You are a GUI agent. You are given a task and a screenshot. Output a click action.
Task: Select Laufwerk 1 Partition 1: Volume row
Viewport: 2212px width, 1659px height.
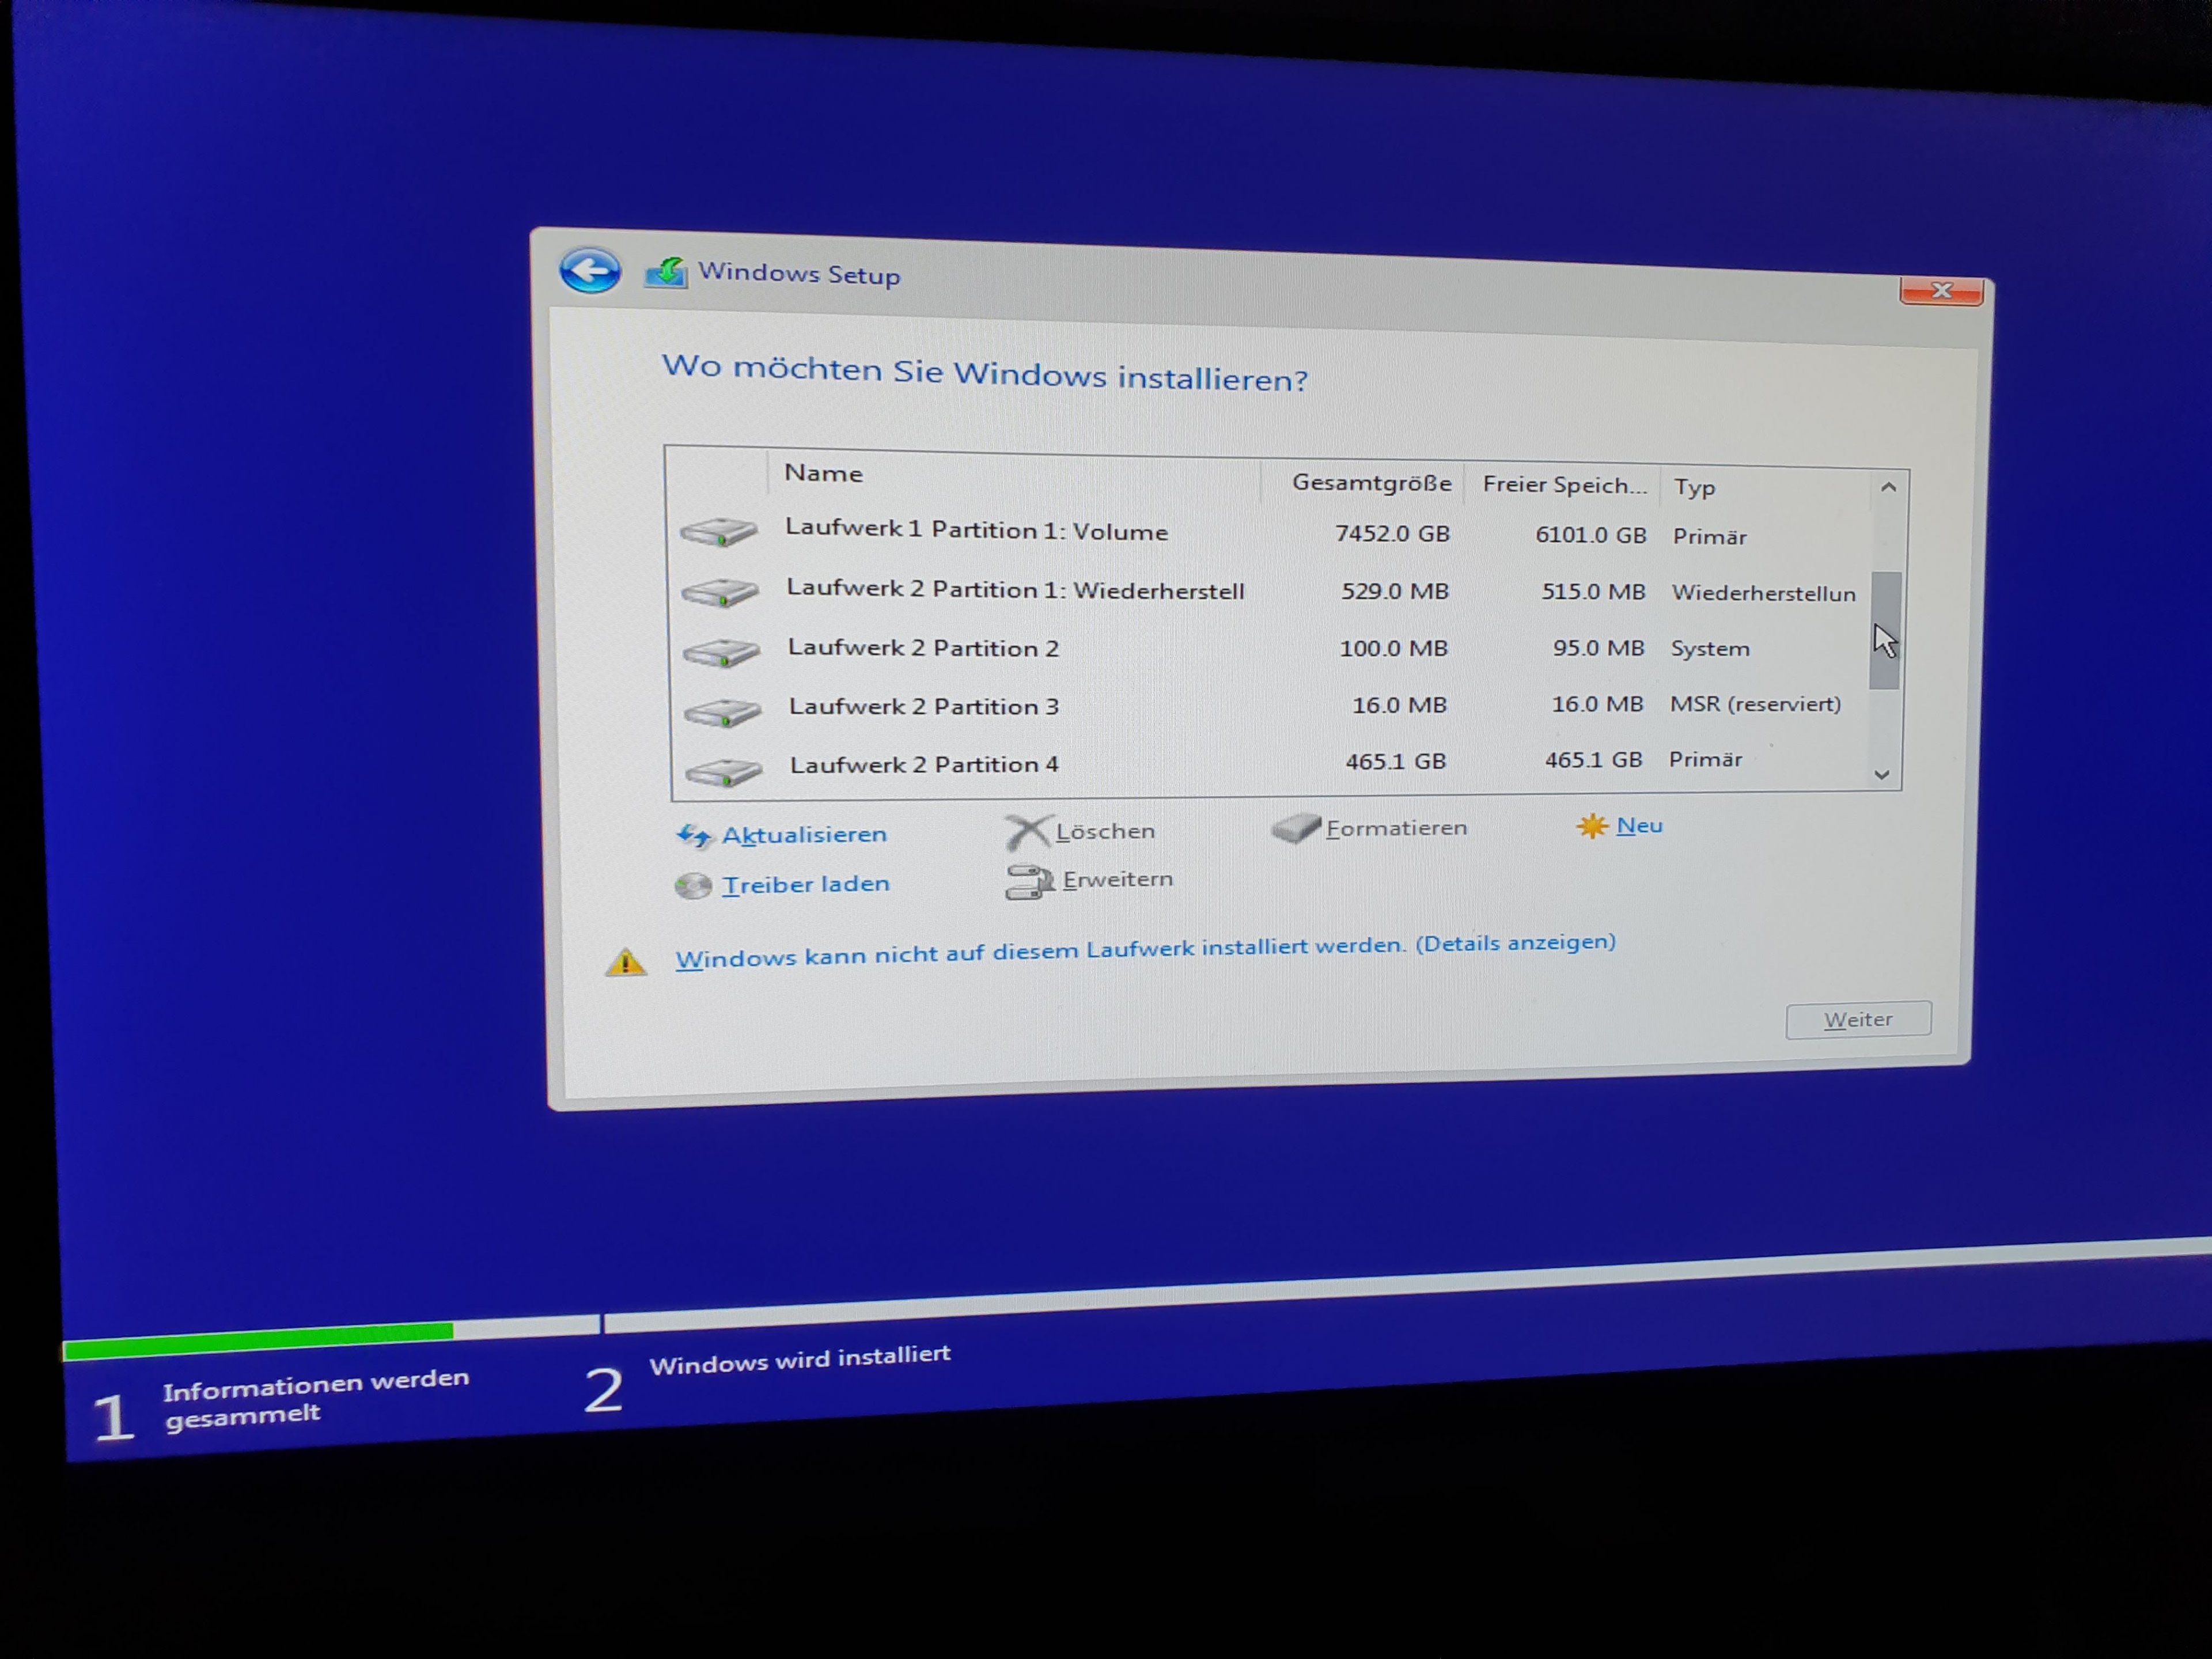976,530
